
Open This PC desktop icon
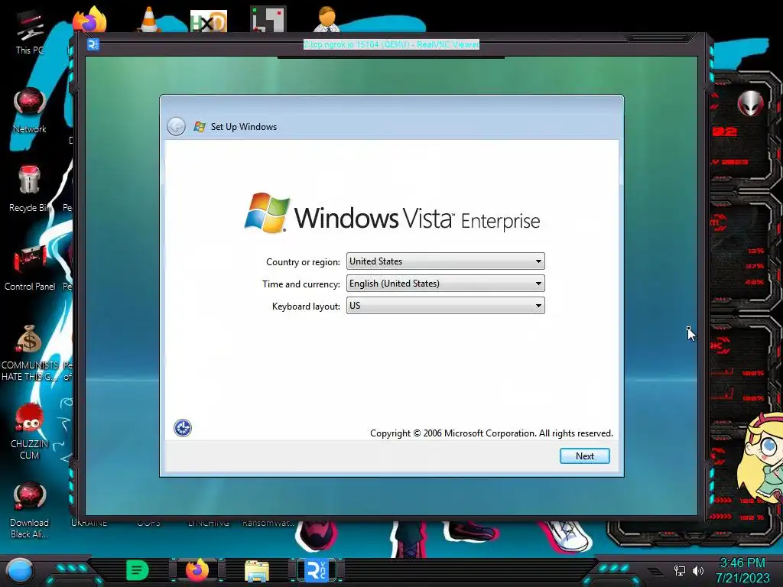30,31
